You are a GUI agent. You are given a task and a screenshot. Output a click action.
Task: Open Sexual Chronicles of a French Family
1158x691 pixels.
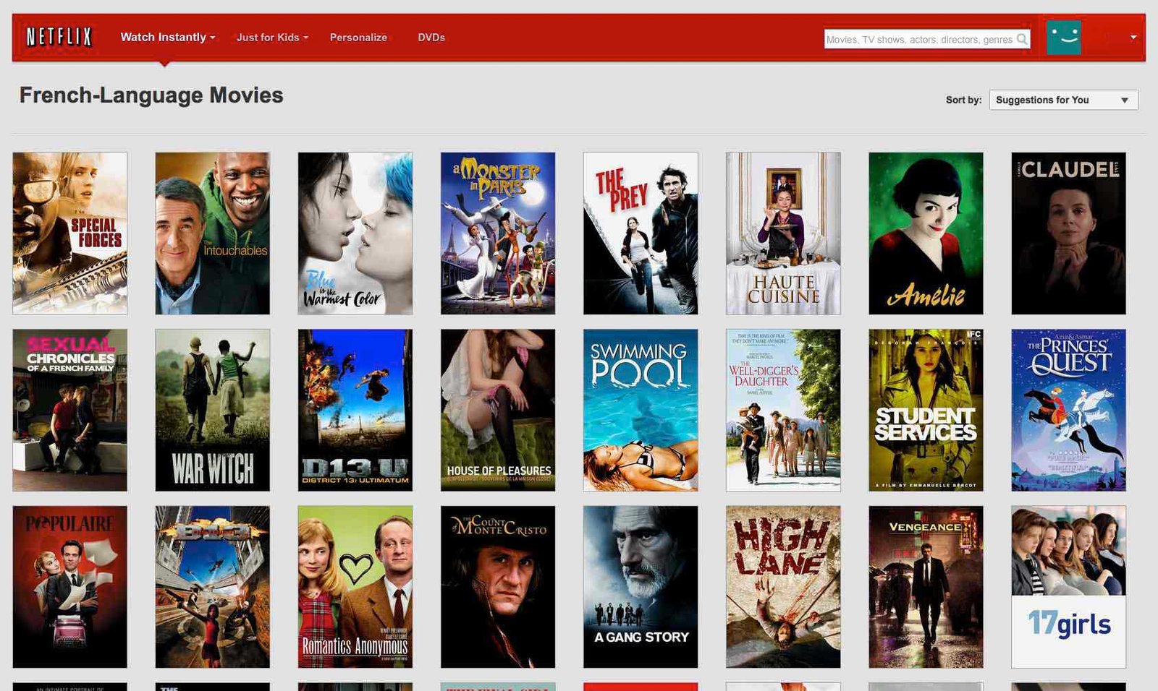pos(69,411)
